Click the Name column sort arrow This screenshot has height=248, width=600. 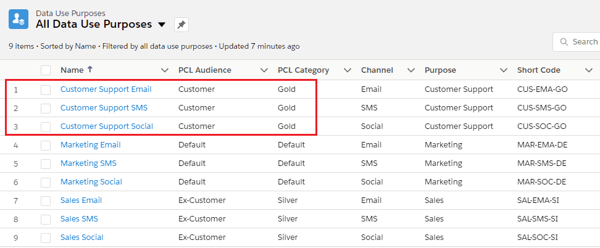point(90,70)
